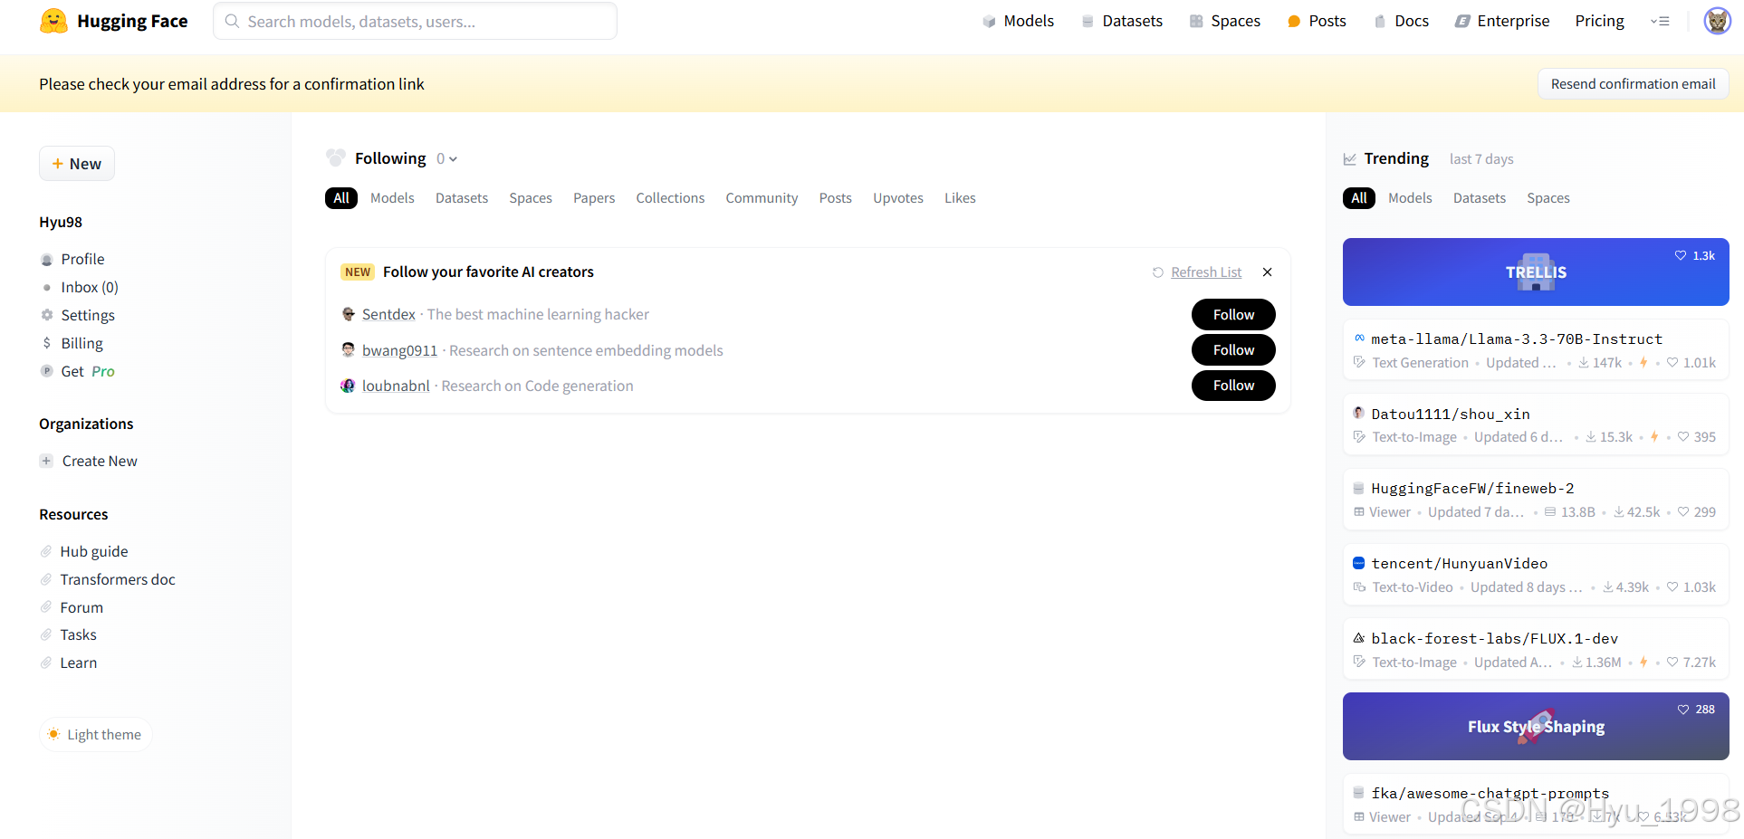The height and width of the screenshot is (839, 1744).
Task: Click the Billing dollar icon
Action: click(x=47, y=343)
